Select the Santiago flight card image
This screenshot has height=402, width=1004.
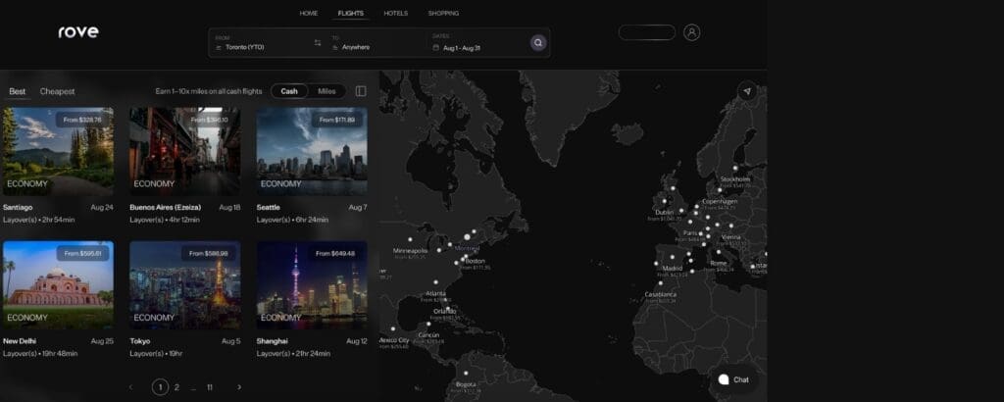click(58, 150)
